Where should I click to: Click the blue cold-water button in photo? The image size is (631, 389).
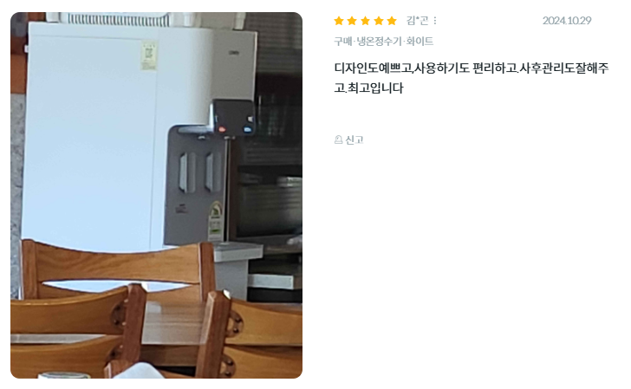(248, 130)
